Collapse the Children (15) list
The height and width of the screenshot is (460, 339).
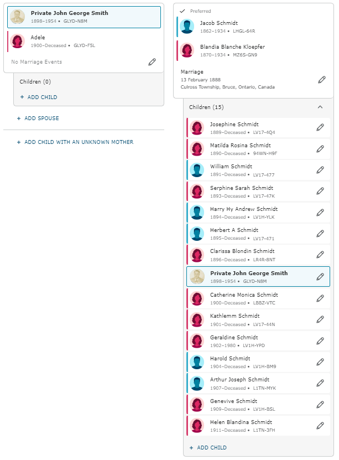320,107
